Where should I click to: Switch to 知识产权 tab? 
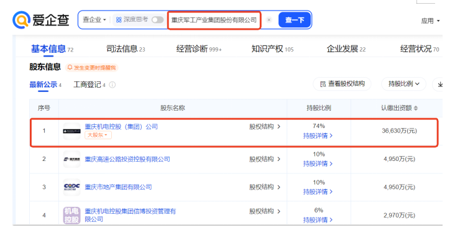point(272,49)
